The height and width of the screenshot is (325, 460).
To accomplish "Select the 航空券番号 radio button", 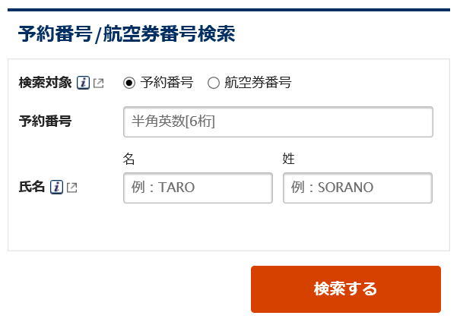I will (x=214, y=83).
